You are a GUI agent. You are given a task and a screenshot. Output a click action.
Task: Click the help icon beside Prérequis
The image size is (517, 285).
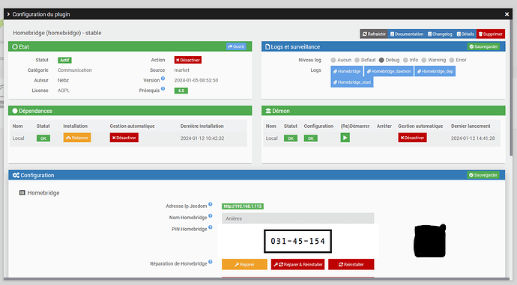click(163, 89)
